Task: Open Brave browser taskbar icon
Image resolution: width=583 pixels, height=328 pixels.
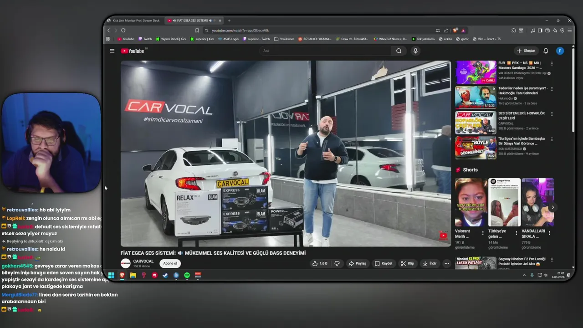Action: (122, 275)
